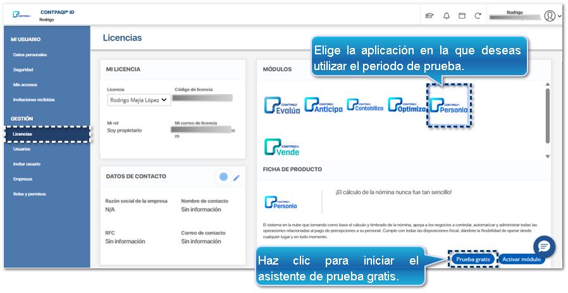Click the Prueba gratis button
Screen dimensions: 568x293
pos(472,260)
